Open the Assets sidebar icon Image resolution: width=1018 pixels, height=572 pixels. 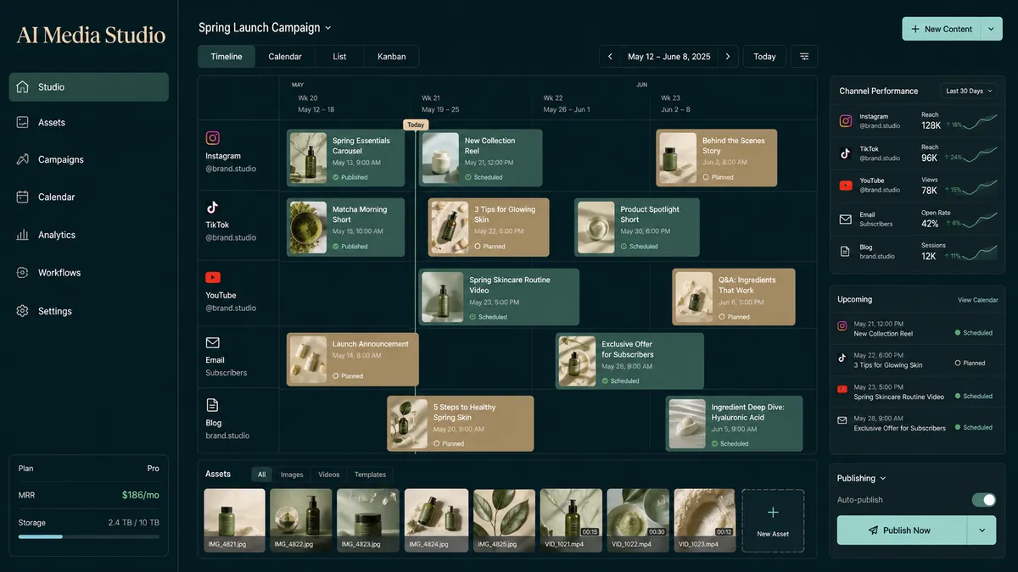pos(23,122)
